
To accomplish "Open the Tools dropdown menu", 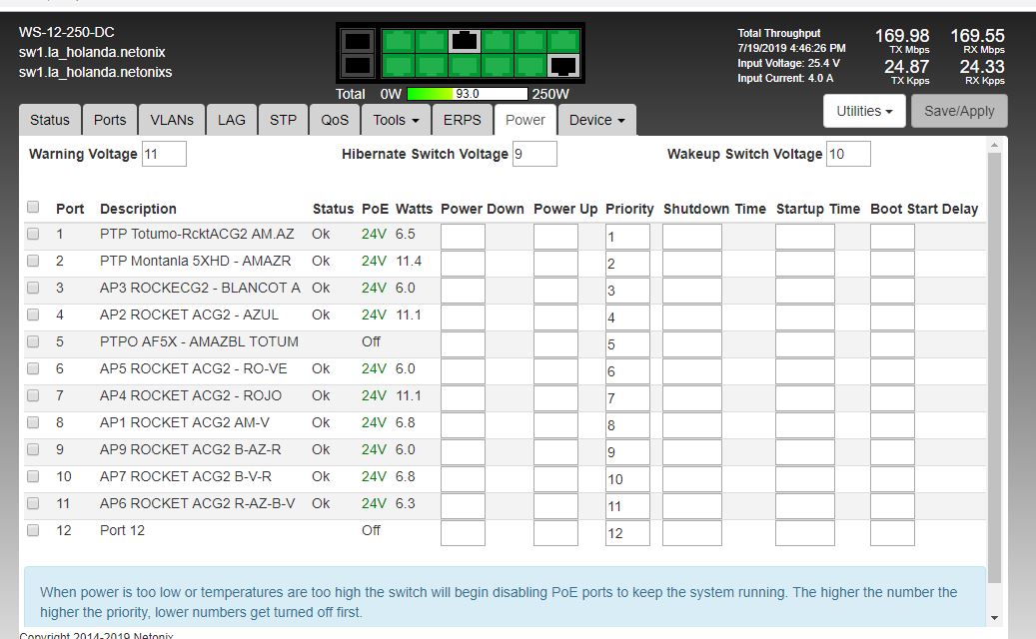I will [x=398, y=120].
